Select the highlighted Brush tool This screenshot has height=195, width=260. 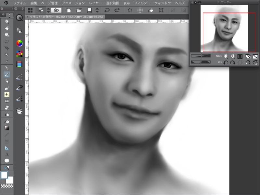coord(7,75)
